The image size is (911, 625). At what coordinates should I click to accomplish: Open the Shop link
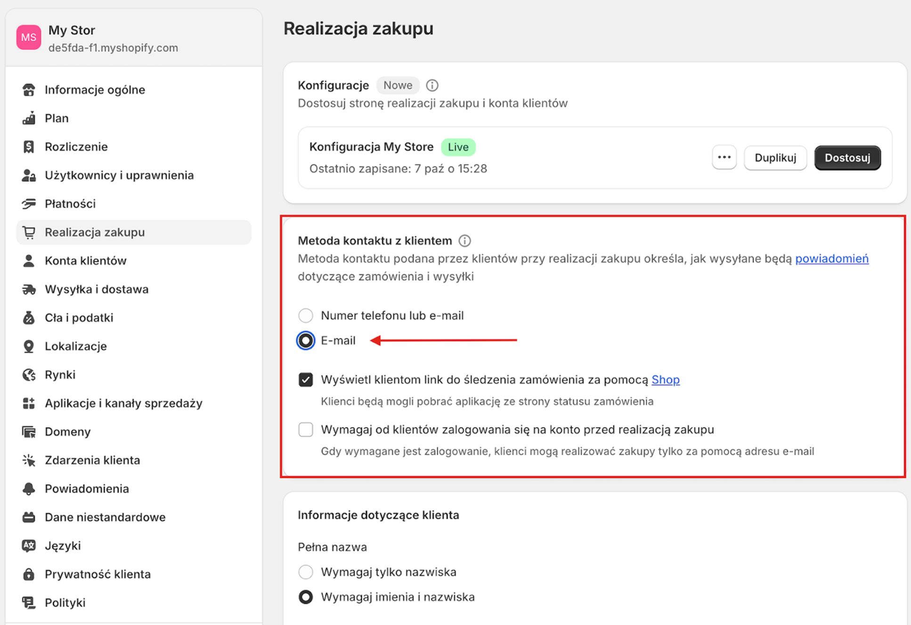(665, 380)
